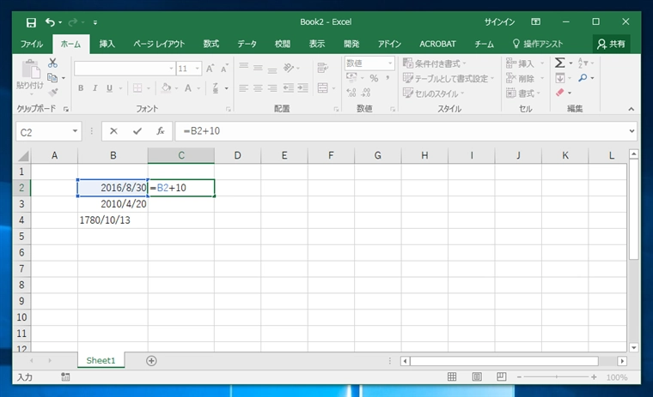The height and width of the screenshot is (397, 653).
Task: Align text to the left
Action: point(244,88)
